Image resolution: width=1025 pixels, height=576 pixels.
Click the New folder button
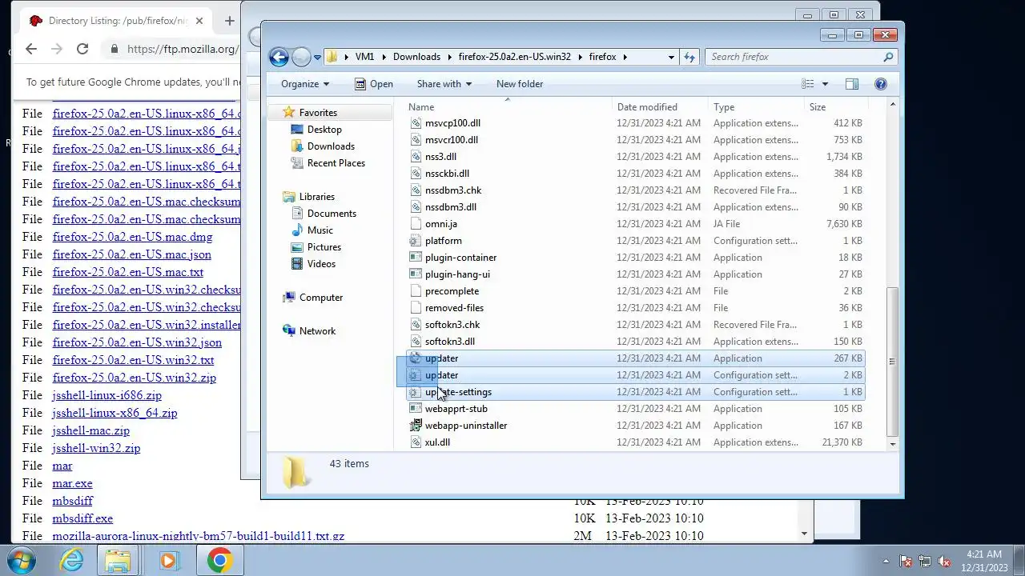(520, 84)
